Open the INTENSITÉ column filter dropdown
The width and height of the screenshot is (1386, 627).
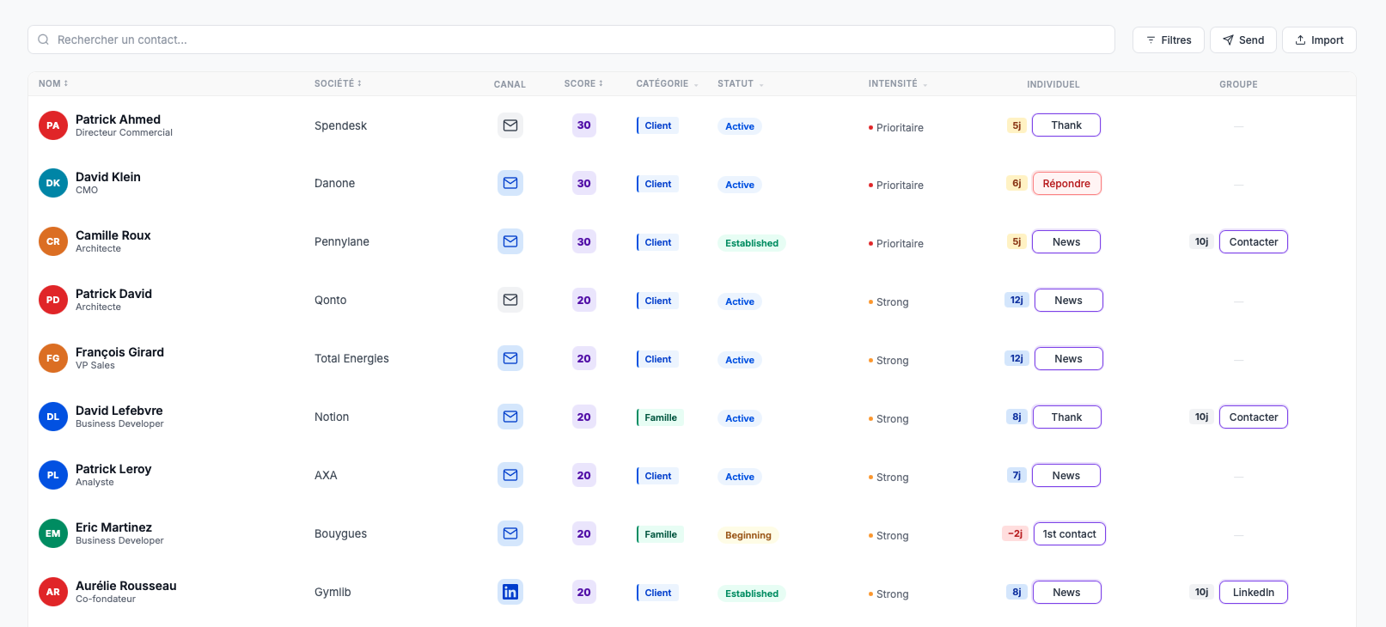(x=898, y=84)
